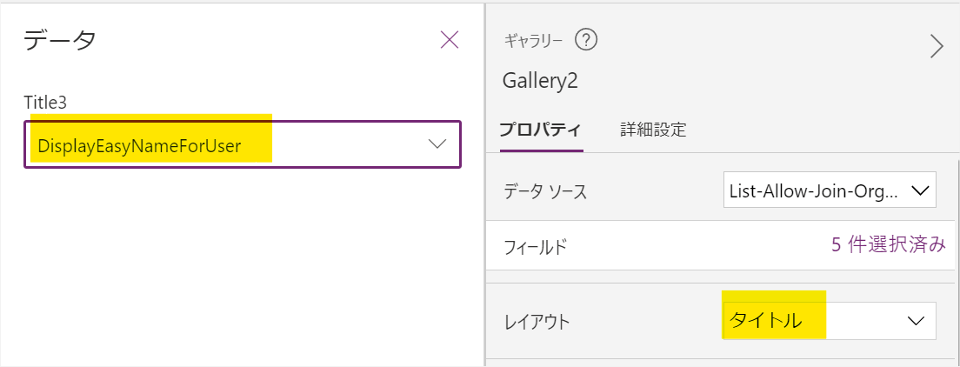Viewport: 960px width, 367px height.
Task: Expand the データ ソース dropdown arrow
Action: click(x=920, y=190)
